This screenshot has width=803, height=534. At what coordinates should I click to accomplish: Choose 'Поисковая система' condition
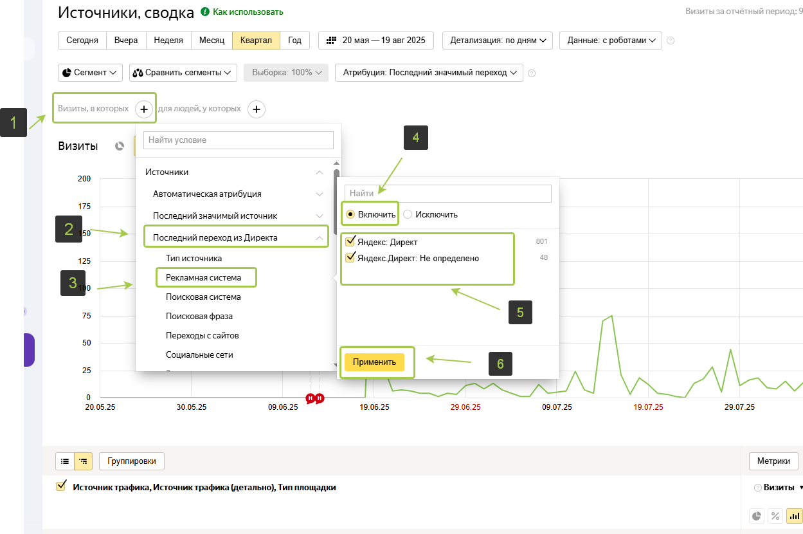pyautogui.click(x=203, y=297)
